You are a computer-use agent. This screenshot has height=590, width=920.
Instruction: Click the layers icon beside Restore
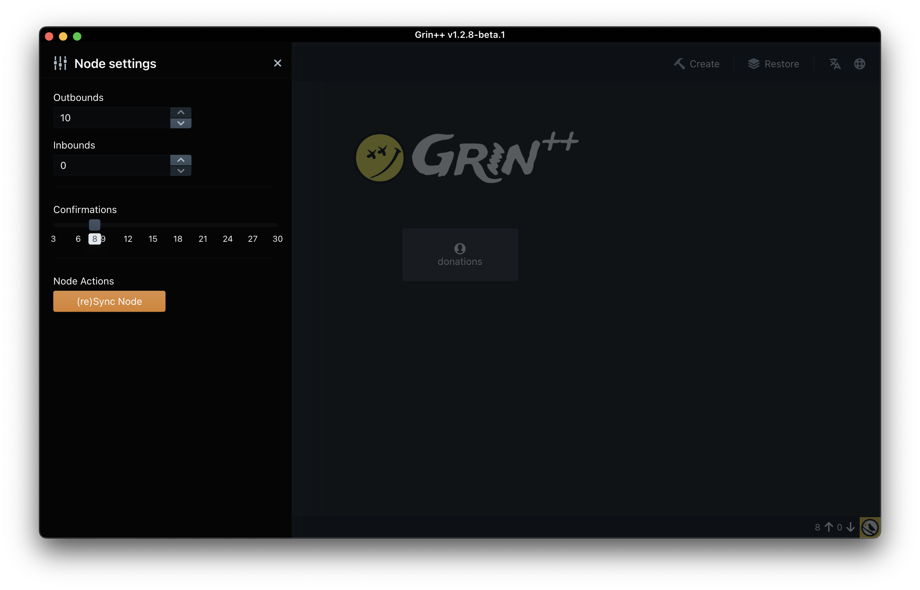click(753, 64)
